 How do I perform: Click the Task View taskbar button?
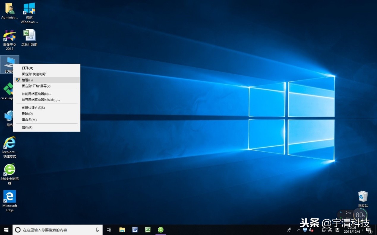[109, 230]
